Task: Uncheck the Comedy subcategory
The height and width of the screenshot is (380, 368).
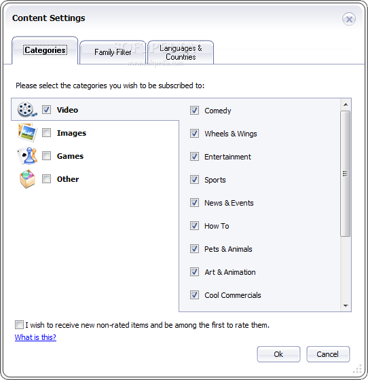Action: coord(194,110)
